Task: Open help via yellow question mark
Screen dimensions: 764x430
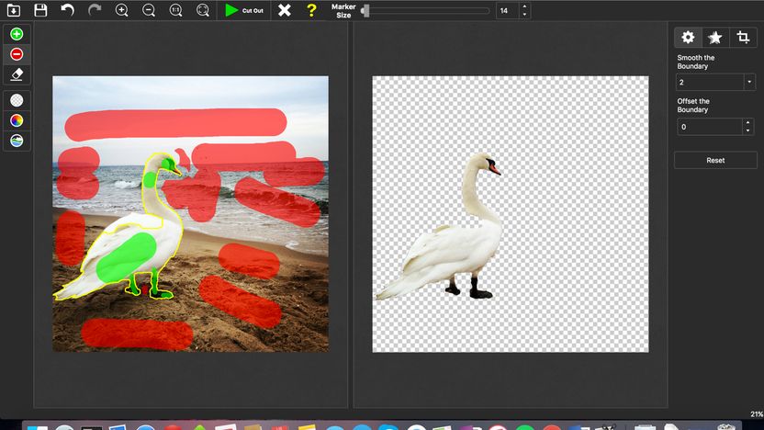Action: [x=311, y=10]
